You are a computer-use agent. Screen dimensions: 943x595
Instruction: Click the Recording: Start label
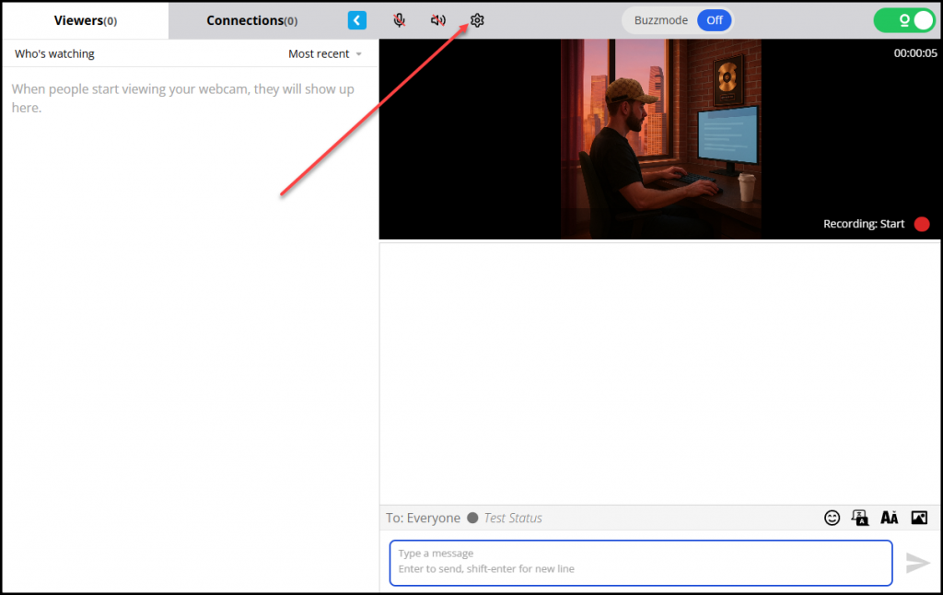(x=863, y=224)
